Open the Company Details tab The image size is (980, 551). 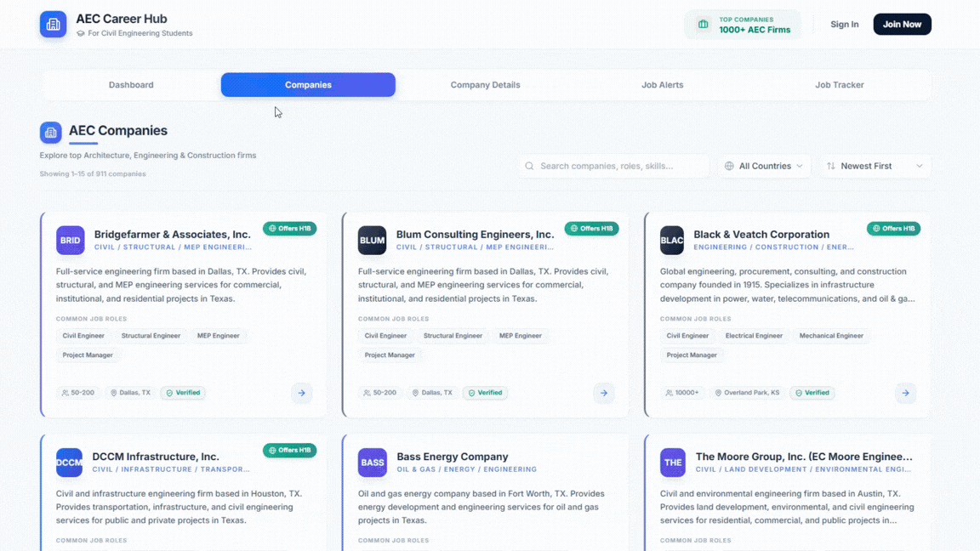[x=485, y=85]
